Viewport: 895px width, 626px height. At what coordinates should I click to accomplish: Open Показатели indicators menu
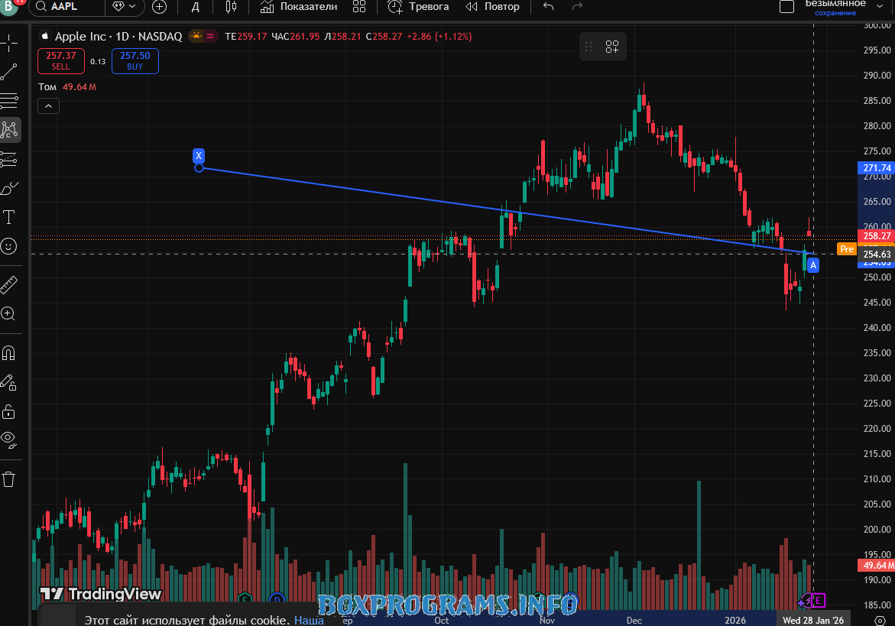[299, 7]
